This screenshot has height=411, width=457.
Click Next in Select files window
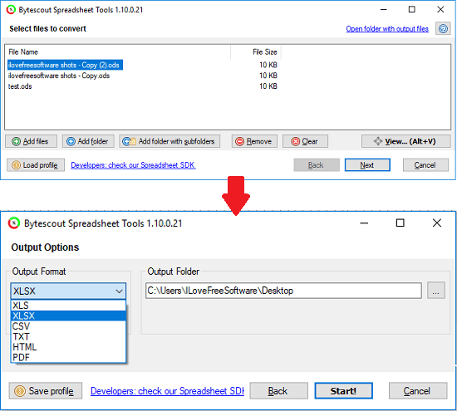tap(367, 165)
